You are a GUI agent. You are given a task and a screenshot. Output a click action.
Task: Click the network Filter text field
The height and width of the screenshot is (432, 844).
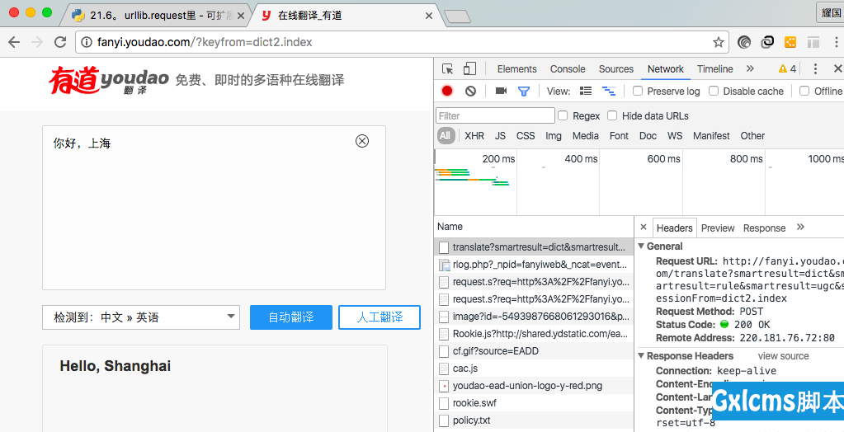click(x=495, y=116)
